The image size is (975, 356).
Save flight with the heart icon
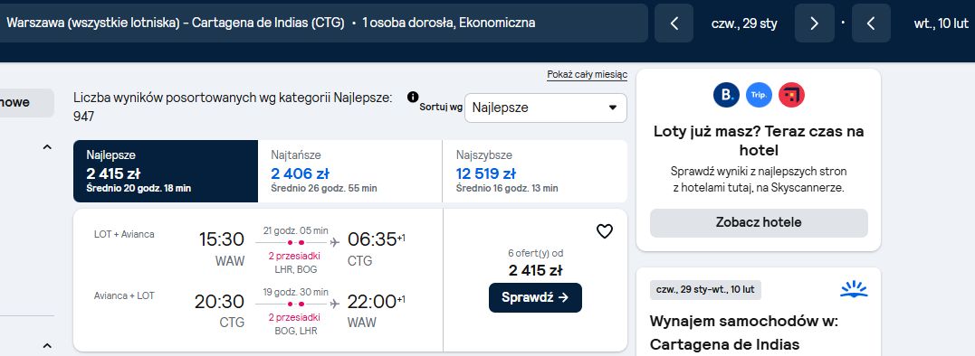pos(605,231)
